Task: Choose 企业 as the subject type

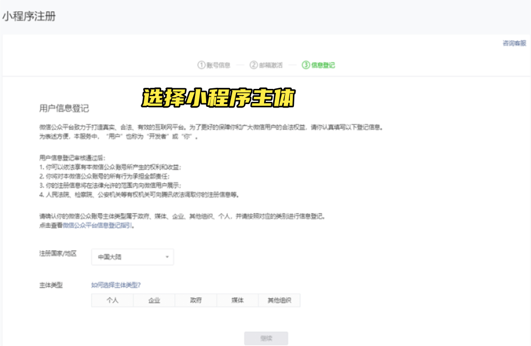Action: [x=154, y=300]
